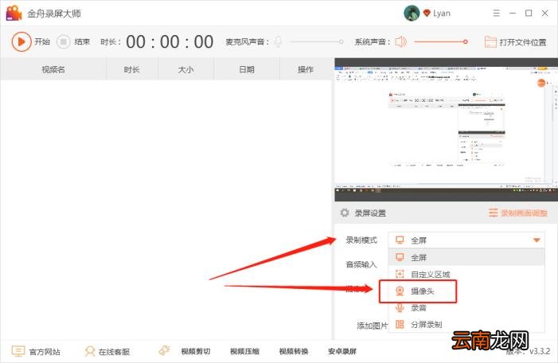The image size is (558, 363).
Task: Open 视频压缩 tool
Action: pyautogui.click(x=244, y=351)
